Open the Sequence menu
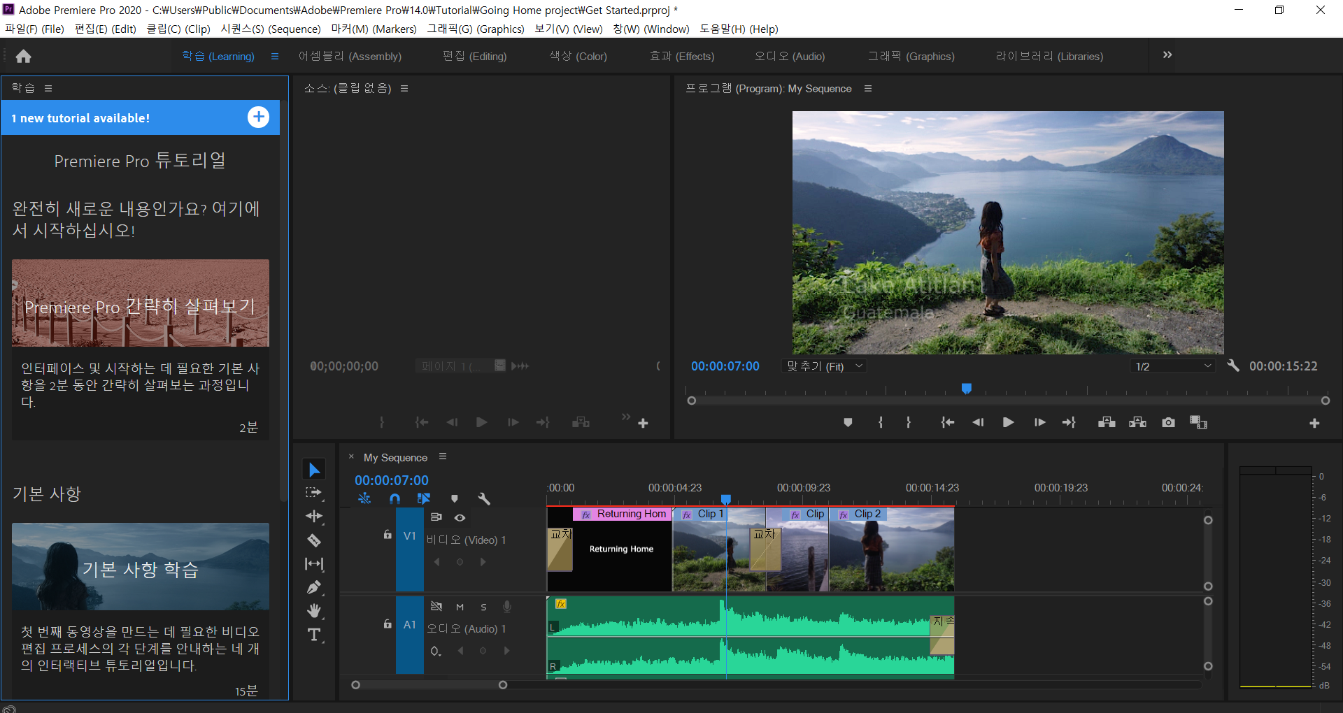1343x713 pixels. pos(271,29)
